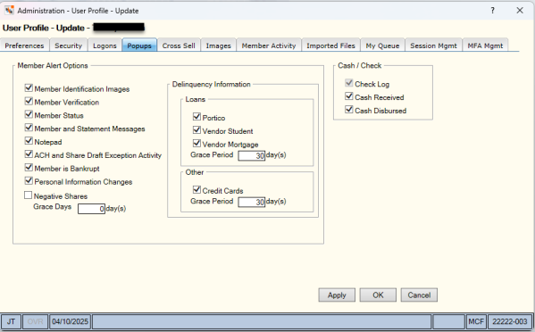Toggle the Vendor Student loans checkbox
The image size is (535, 332).
196,130
